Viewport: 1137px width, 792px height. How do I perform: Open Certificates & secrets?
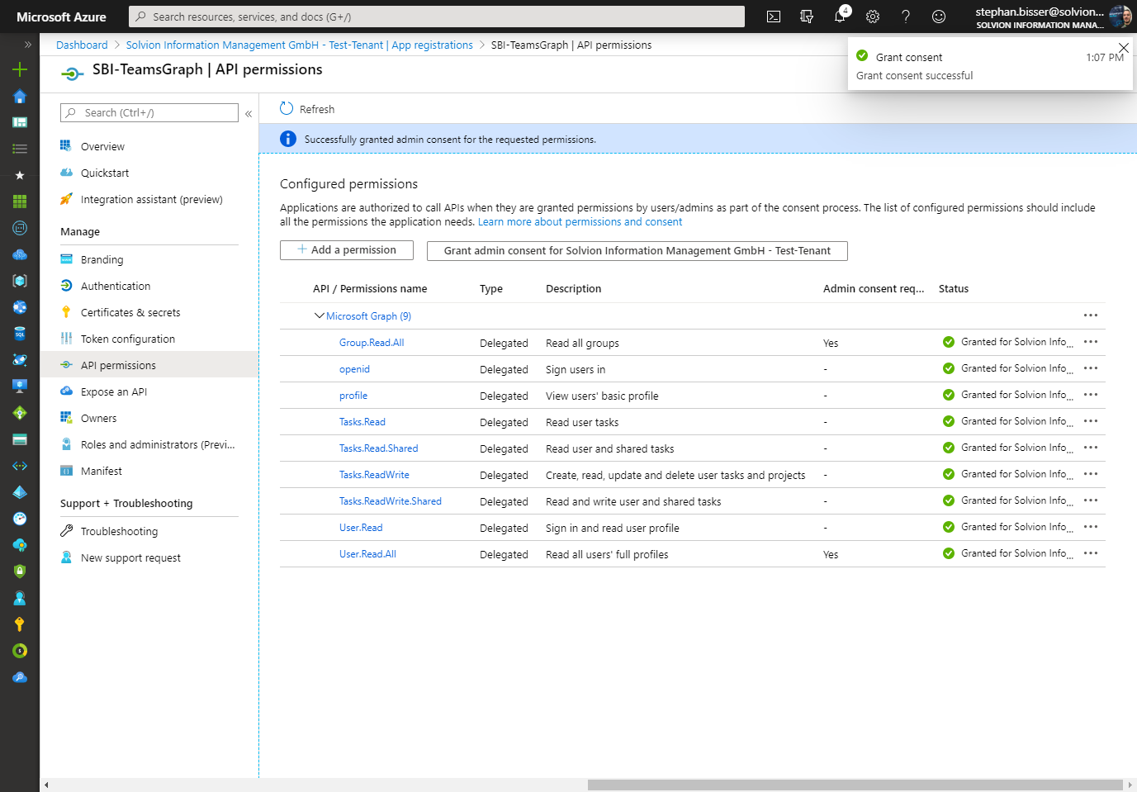pos(130,313)
